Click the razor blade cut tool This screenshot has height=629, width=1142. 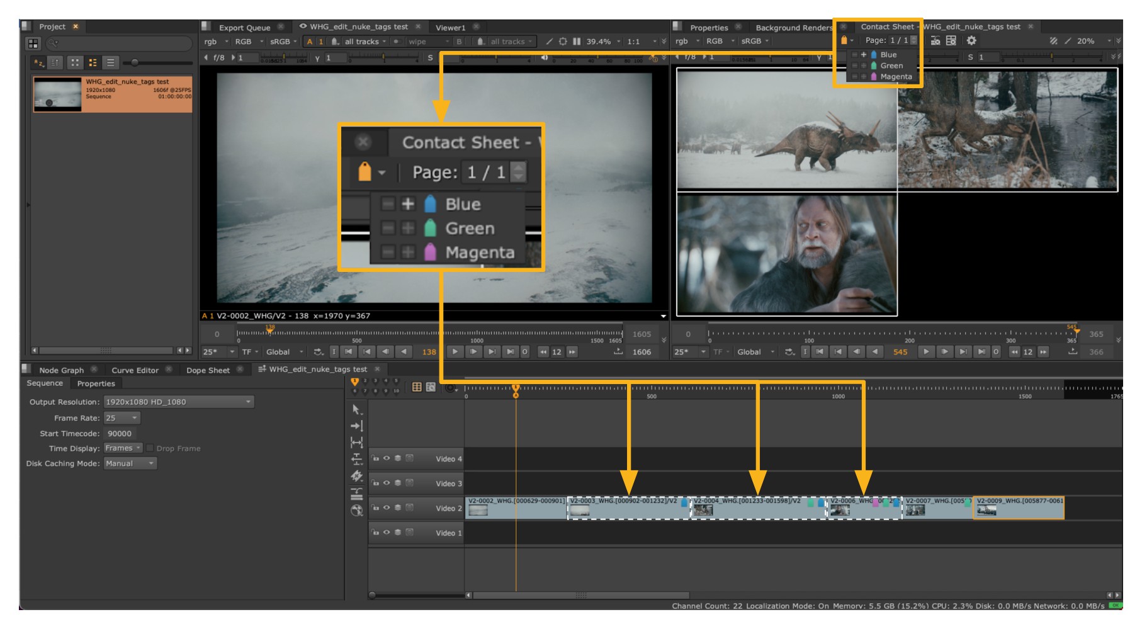click(x=356, y=476)
